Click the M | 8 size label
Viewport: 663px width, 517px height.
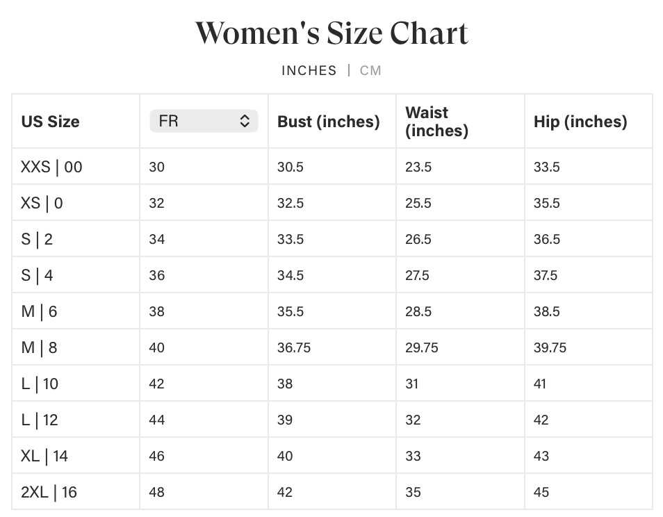39,347
